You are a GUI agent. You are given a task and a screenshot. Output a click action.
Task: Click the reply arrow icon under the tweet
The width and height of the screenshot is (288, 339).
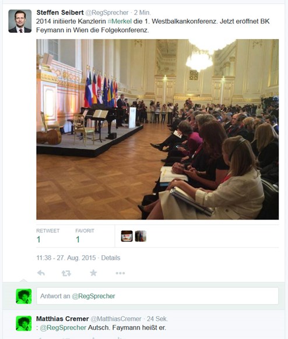coord(41,273)
